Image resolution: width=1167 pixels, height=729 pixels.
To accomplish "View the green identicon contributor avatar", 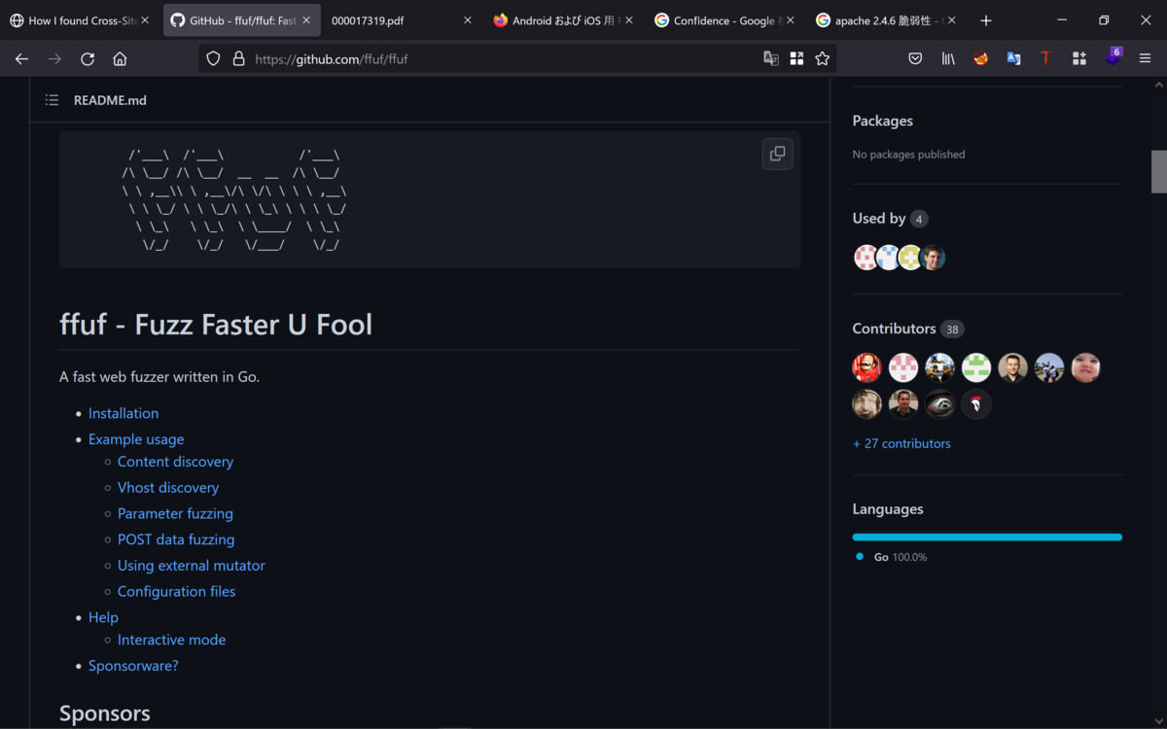I will tap(976, 367).
